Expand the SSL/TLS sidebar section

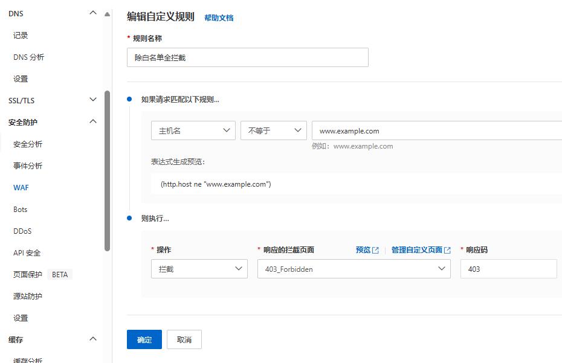pos(93,100)
